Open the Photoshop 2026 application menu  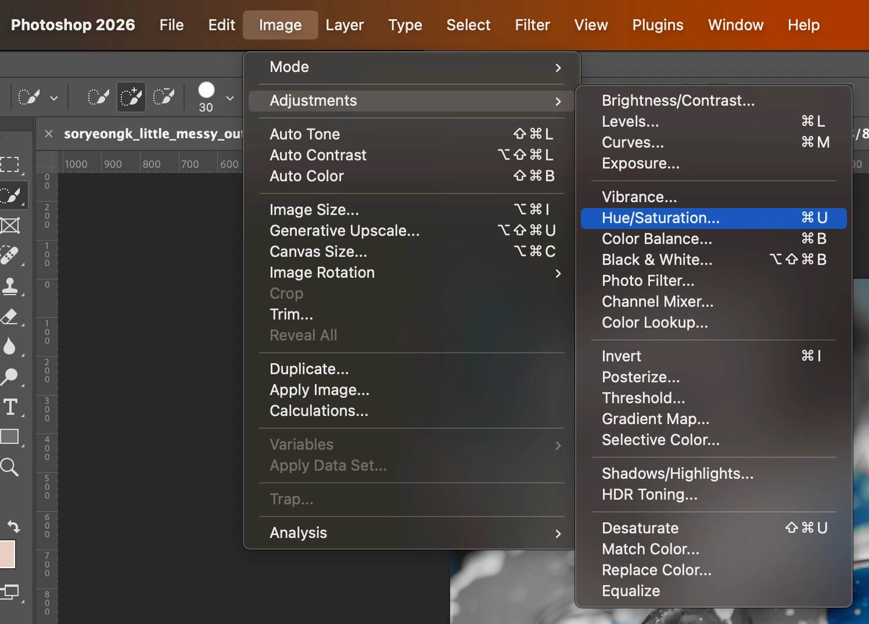73,25
